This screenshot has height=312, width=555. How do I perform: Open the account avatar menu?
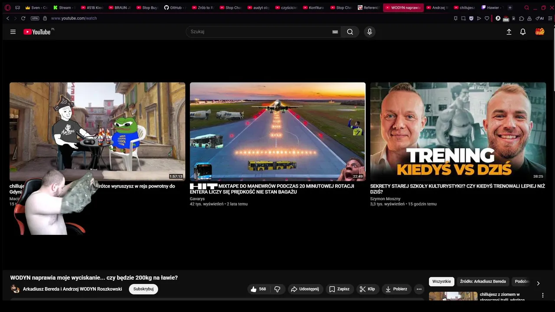point(540,32)
